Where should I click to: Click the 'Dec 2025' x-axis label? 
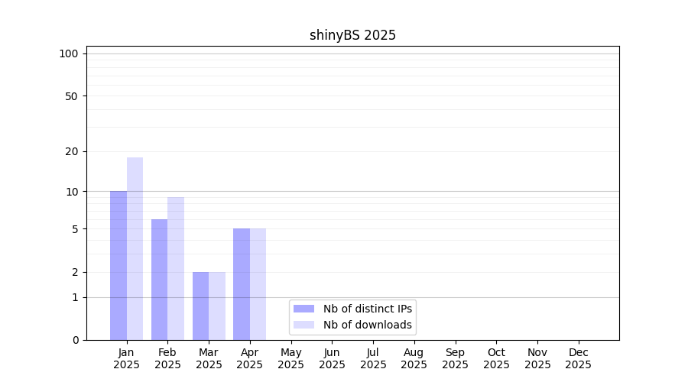pos(578,358)
